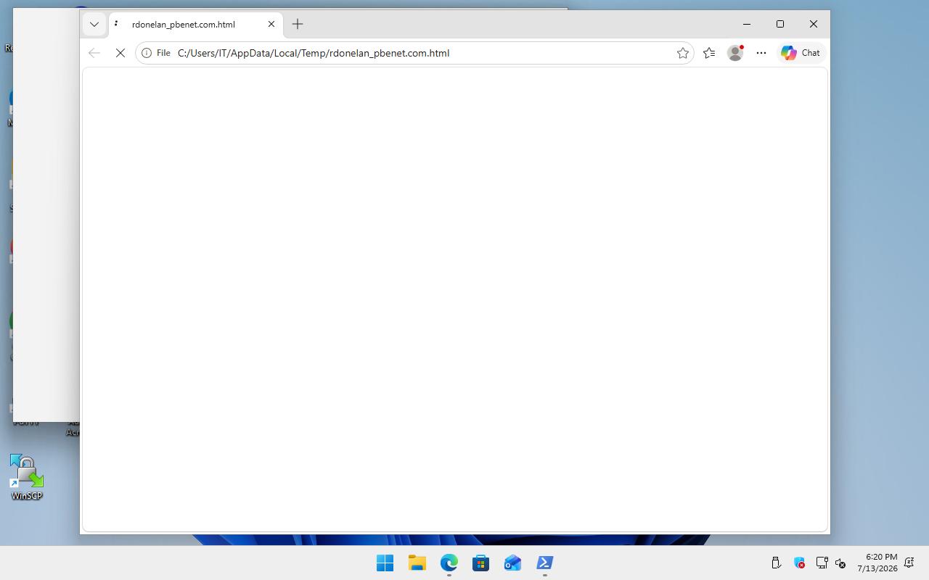This screenshot has height=580, width=929.
Task: Open the Favorites list
Action: [x=709, y=53]
